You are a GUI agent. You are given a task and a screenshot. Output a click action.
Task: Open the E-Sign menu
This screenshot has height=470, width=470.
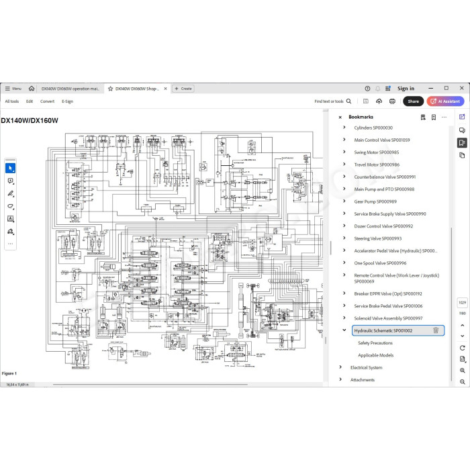(x=67, y=101)
